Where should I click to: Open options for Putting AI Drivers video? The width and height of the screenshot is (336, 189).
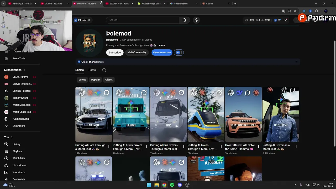[x=296, y=146]
